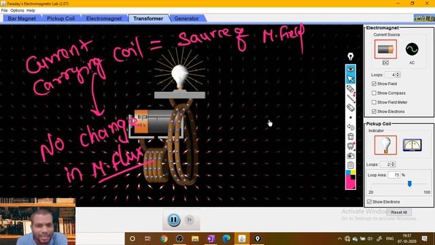Switch to the Bar Magnet tab
Viewport: 435px width, 245px height.
tap(22, 18)
